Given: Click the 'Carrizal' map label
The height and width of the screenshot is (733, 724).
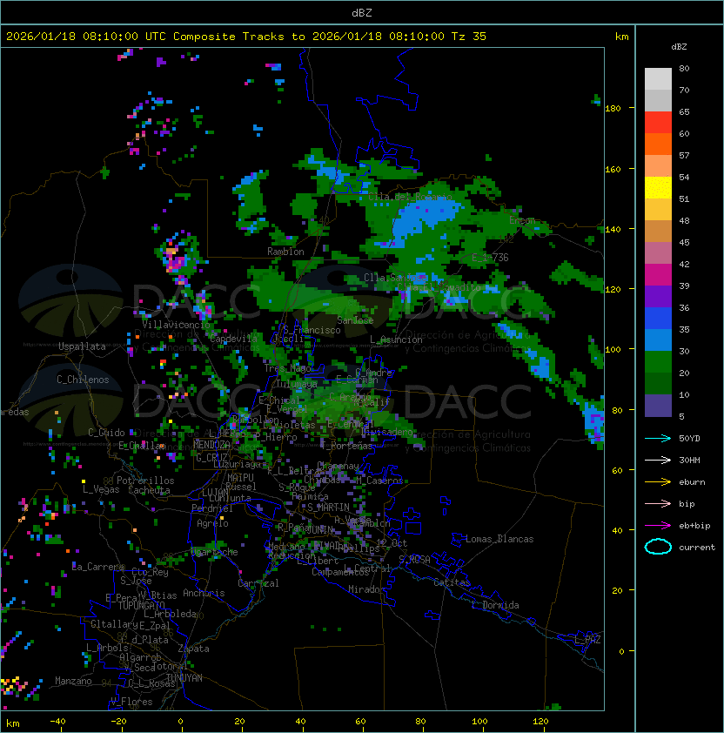Looking at the screenshot, I should (258, 583).
